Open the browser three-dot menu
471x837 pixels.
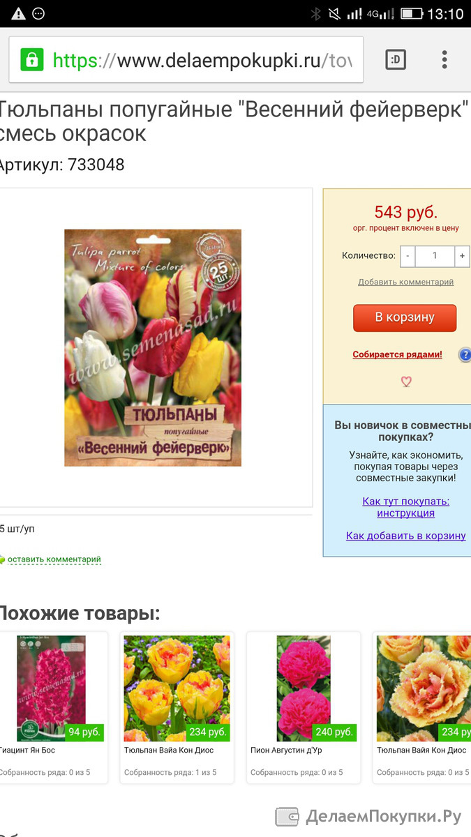444,60
